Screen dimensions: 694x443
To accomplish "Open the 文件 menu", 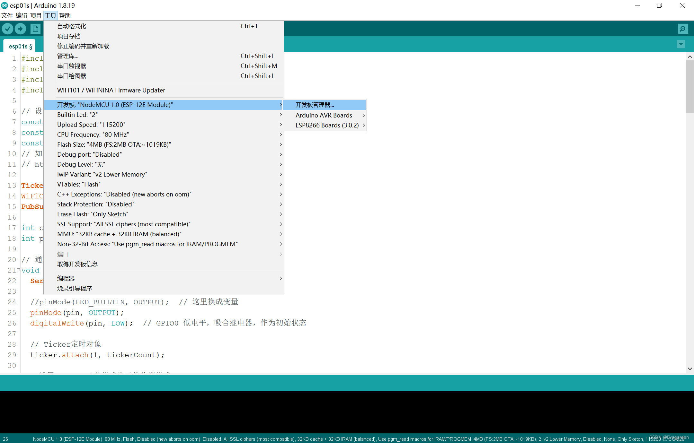I will coord(7,15).
